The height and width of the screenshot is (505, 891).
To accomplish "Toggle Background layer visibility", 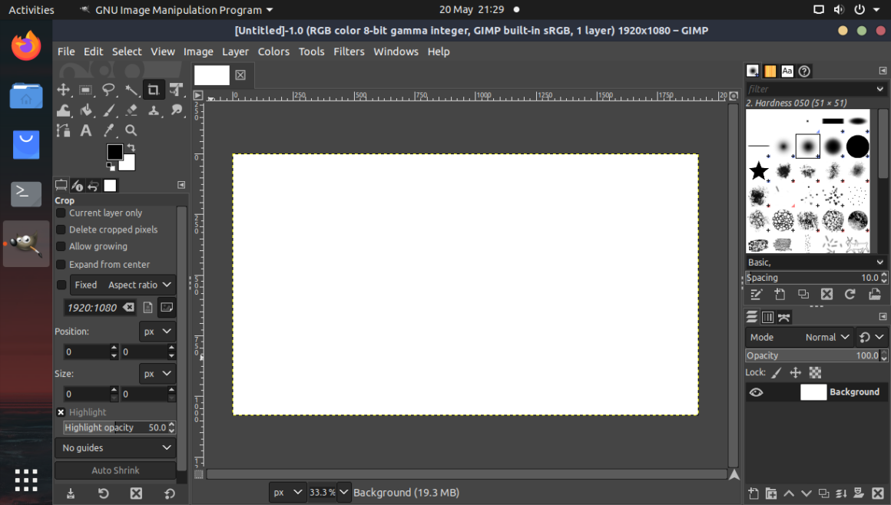I will pyautogui.click(x=756, y=391).
